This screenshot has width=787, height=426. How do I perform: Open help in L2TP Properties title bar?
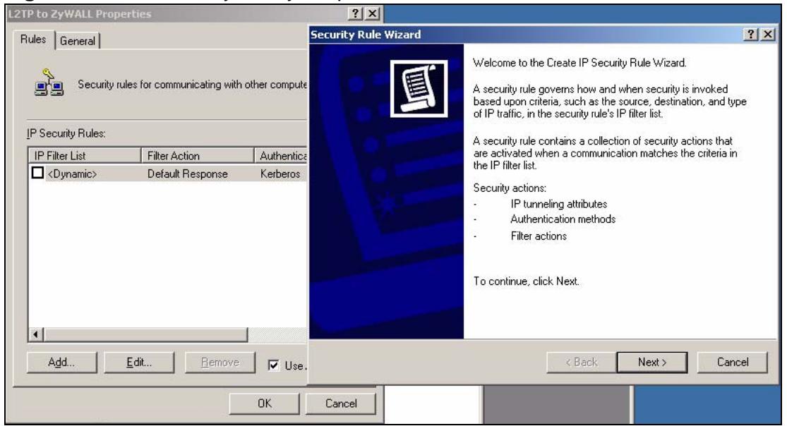355,13
